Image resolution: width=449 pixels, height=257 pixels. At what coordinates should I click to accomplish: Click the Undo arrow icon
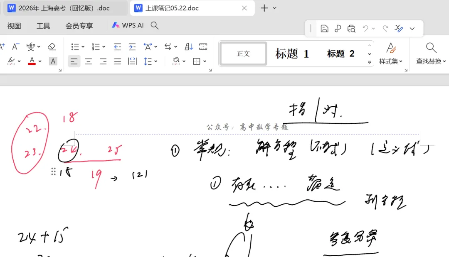pyautogui.click(x=365, y=28)
